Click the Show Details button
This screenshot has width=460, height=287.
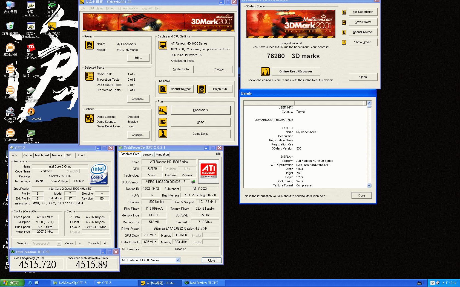point(363,42)
